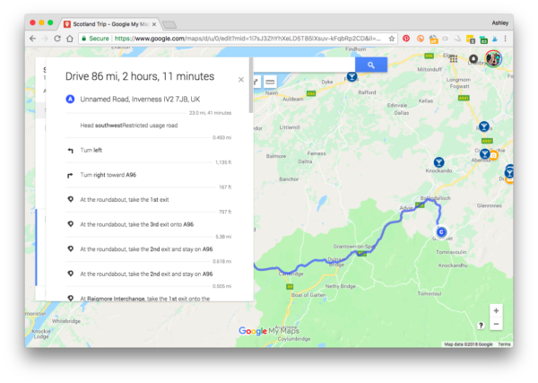The image size is (538, 383).
Task: Select the measure distances ruler tool
Action: pyautogui.click(x=270, y=82)
